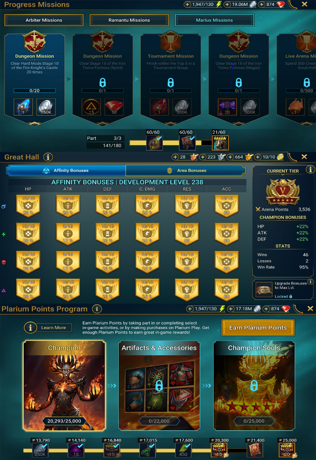316x460 pixels.
Task: Click the Fire Knight mission 0/20 progress bar
Action: point(35,90)
